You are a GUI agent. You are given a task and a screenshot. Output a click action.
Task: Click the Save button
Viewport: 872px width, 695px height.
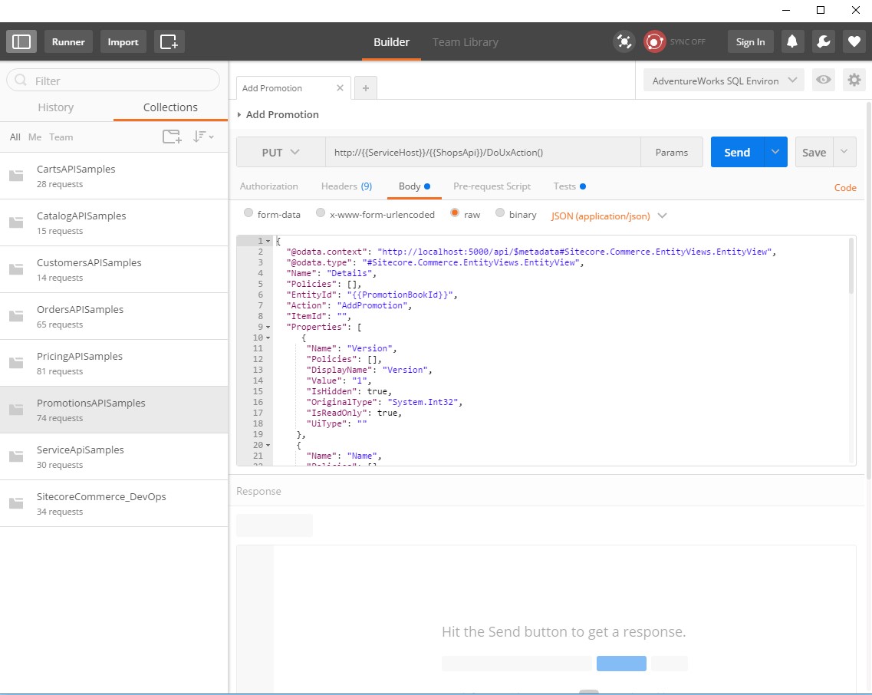click(814, 152)
